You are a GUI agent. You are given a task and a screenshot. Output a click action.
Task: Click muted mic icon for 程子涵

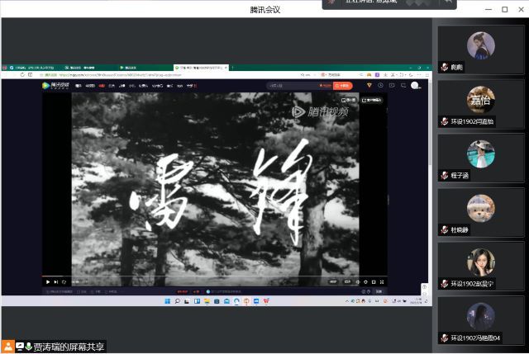[x=445, y=176]
